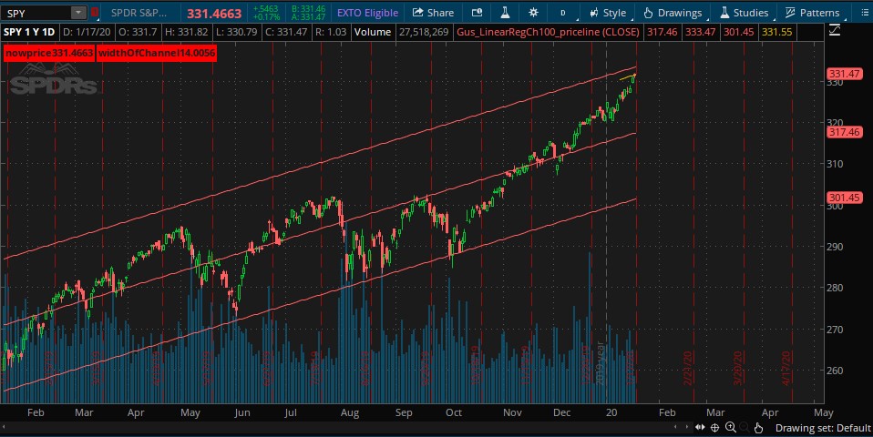
Task: Click the 317.46 price bubble on axis
Action: (844, 132)
